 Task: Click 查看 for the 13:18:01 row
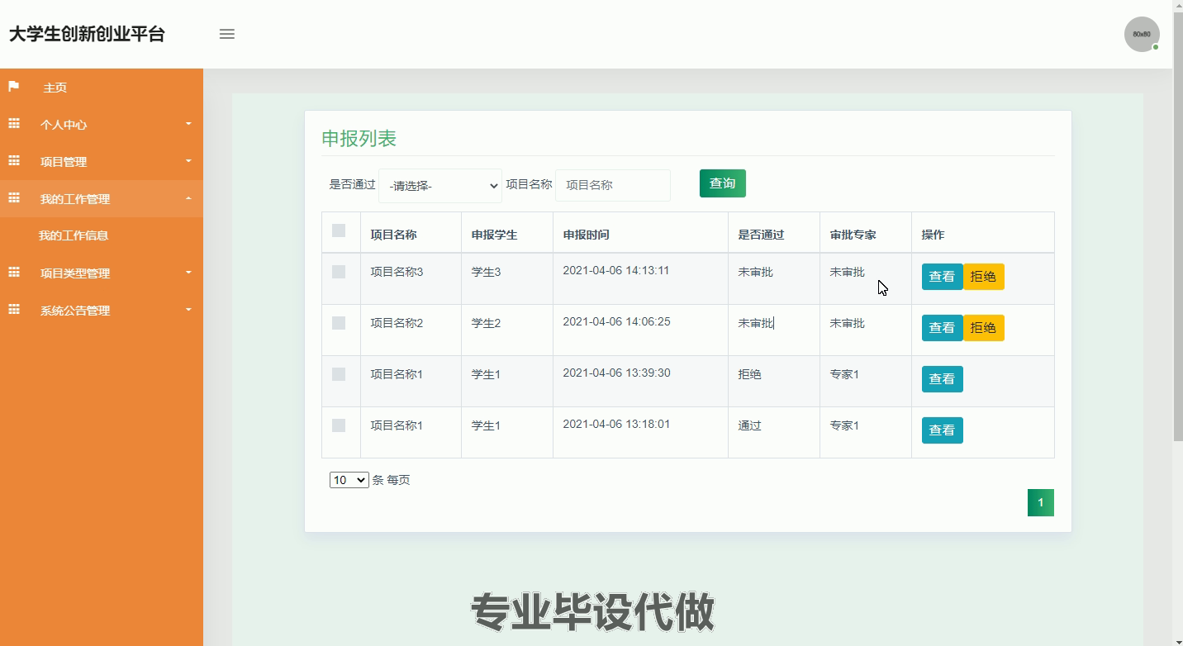(x=943, y=430)
